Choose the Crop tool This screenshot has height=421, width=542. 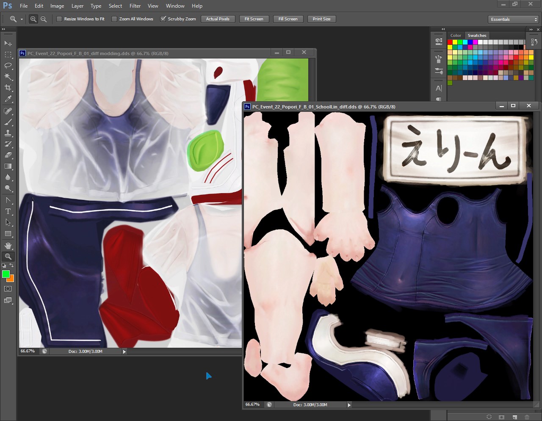[x=8, y=88]
